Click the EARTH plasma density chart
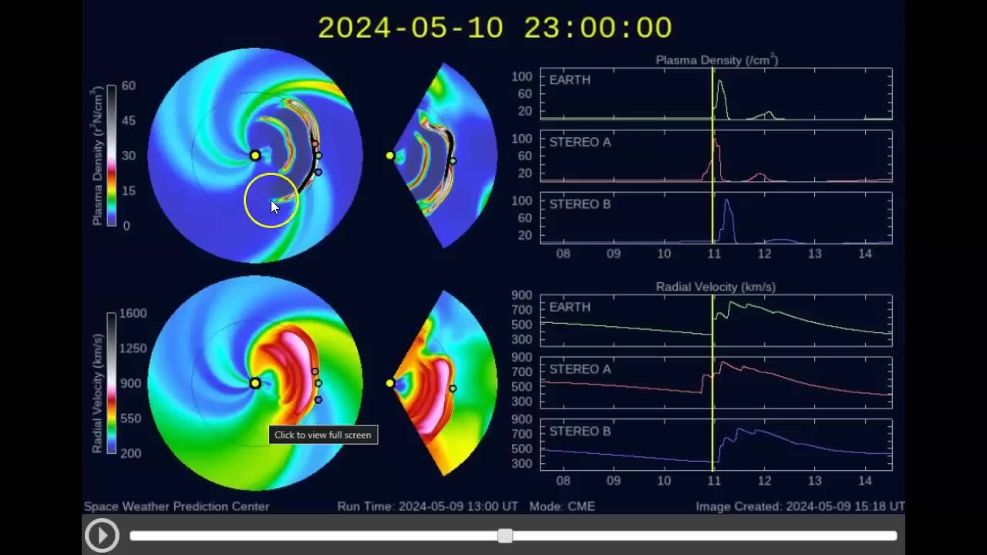 click(716, 94)
